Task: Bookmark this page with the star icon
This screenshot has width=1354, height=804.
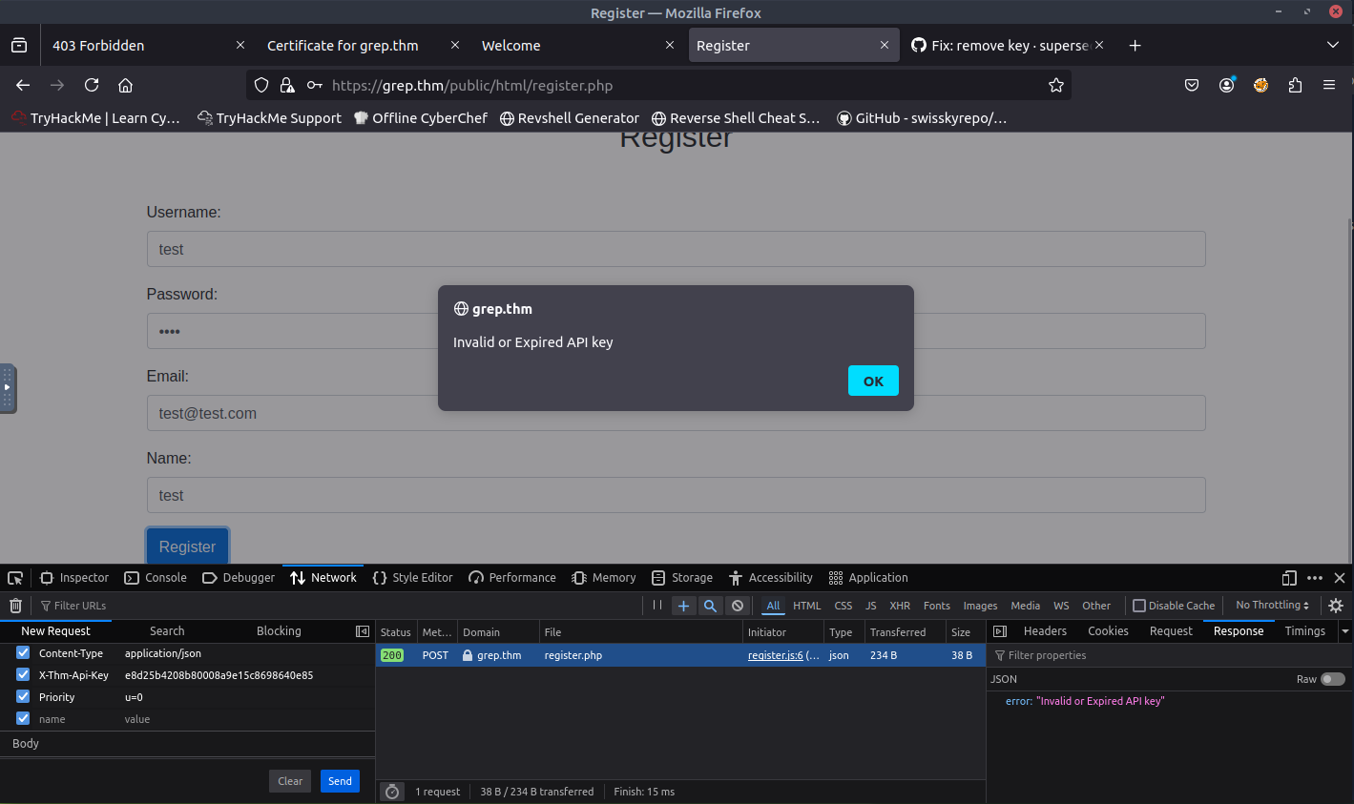Action: pyautogui.click(x=1055, y=85)
